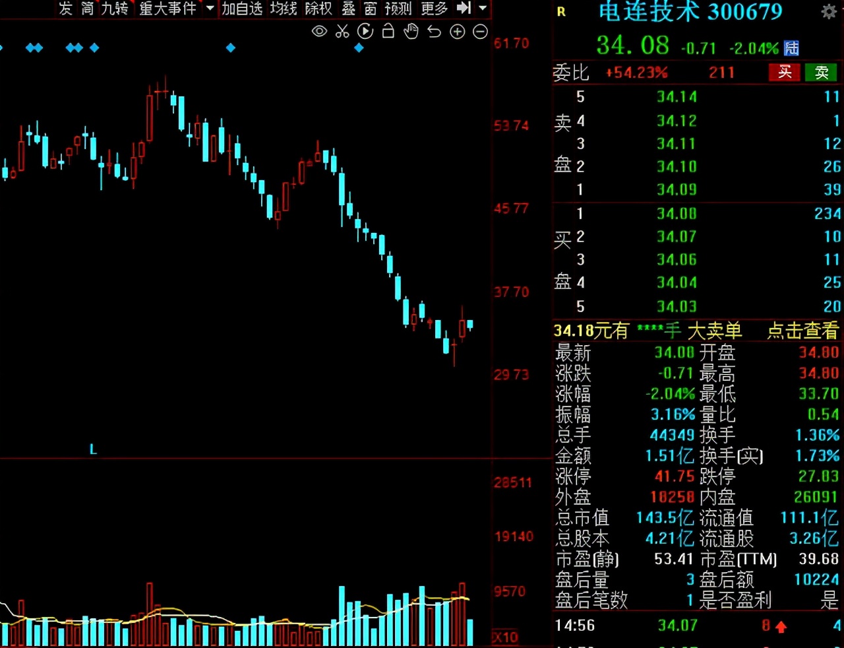Start chart replay with the play icon
The width and height of the screenshot is (844, 648).
point(365,31)
